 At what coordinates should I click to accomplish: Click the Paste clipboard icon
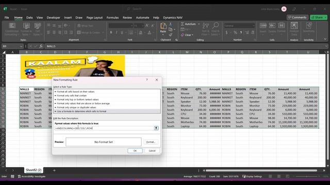pos(163,26)
